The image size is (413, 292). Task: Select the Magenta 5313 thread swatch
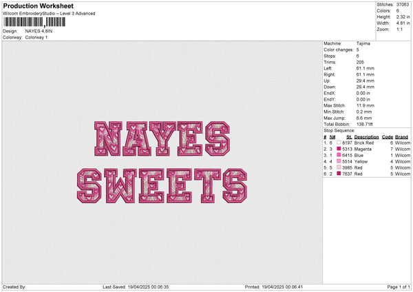[339, 149]
